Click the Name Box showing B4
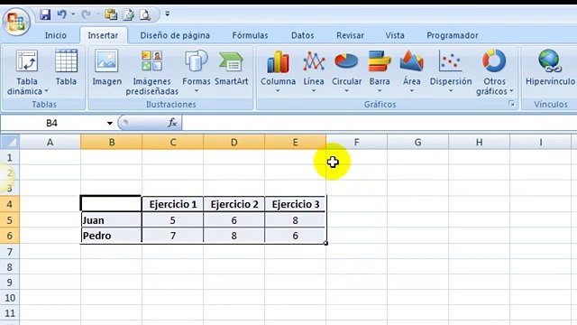Screen dimensions: 577x325 [x=51, y=123]
